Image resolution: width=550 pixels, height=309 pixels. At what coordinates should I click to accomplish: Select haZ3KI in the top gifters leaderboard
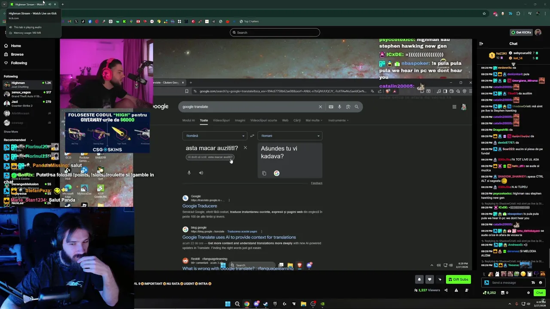tap(501, 53)
